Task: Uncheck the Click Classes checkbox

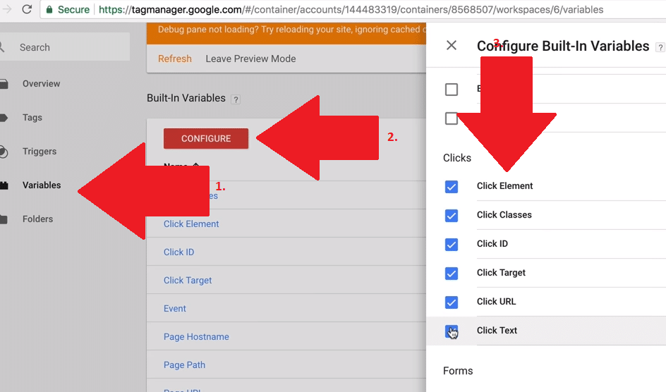Action: coord(452,216)
